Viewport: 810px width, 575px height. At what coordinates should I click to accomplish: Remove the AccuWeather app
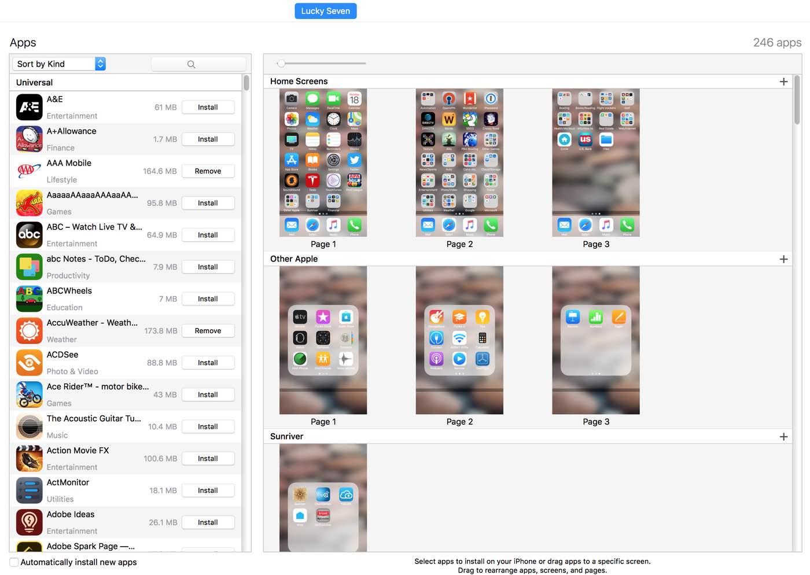pos(208,330)
